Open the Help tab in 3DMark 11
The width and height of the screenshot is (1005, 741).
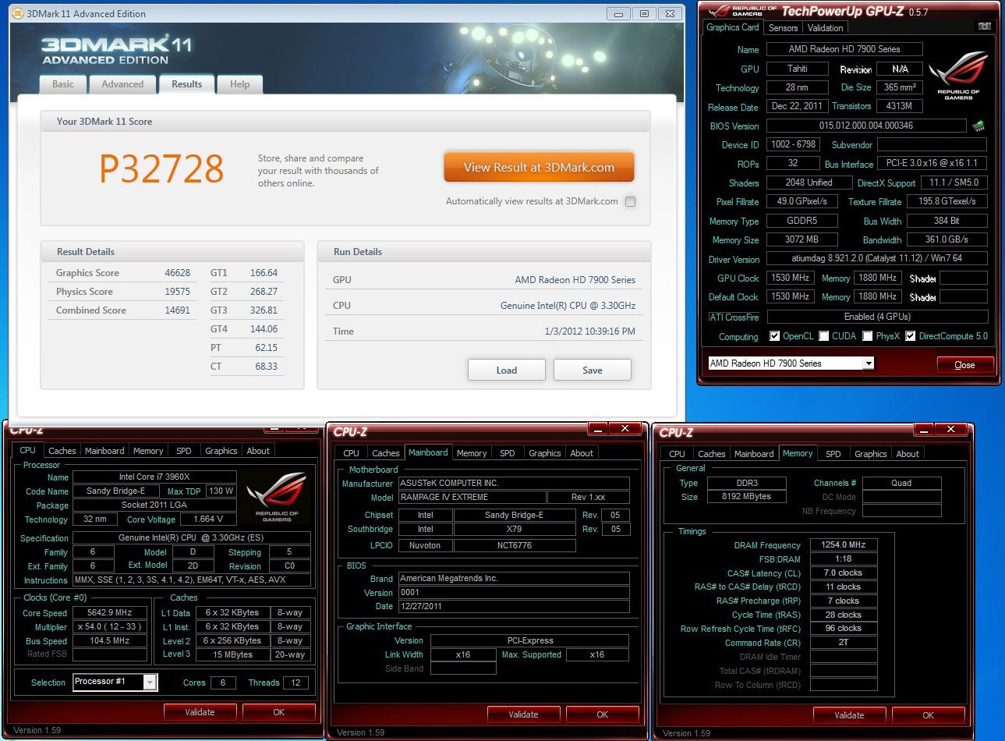239,84
